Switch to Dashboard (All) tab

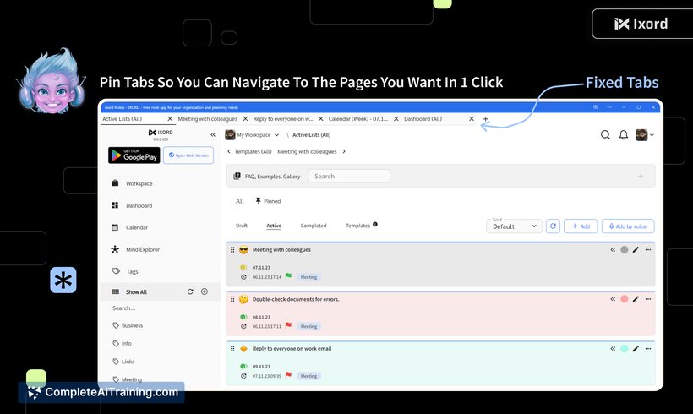click(423, 119)
